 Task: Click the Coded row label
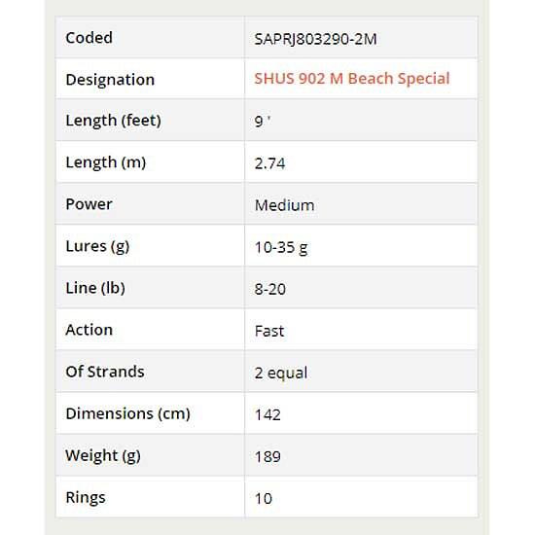pyautogui.click(x=89, y=38)
